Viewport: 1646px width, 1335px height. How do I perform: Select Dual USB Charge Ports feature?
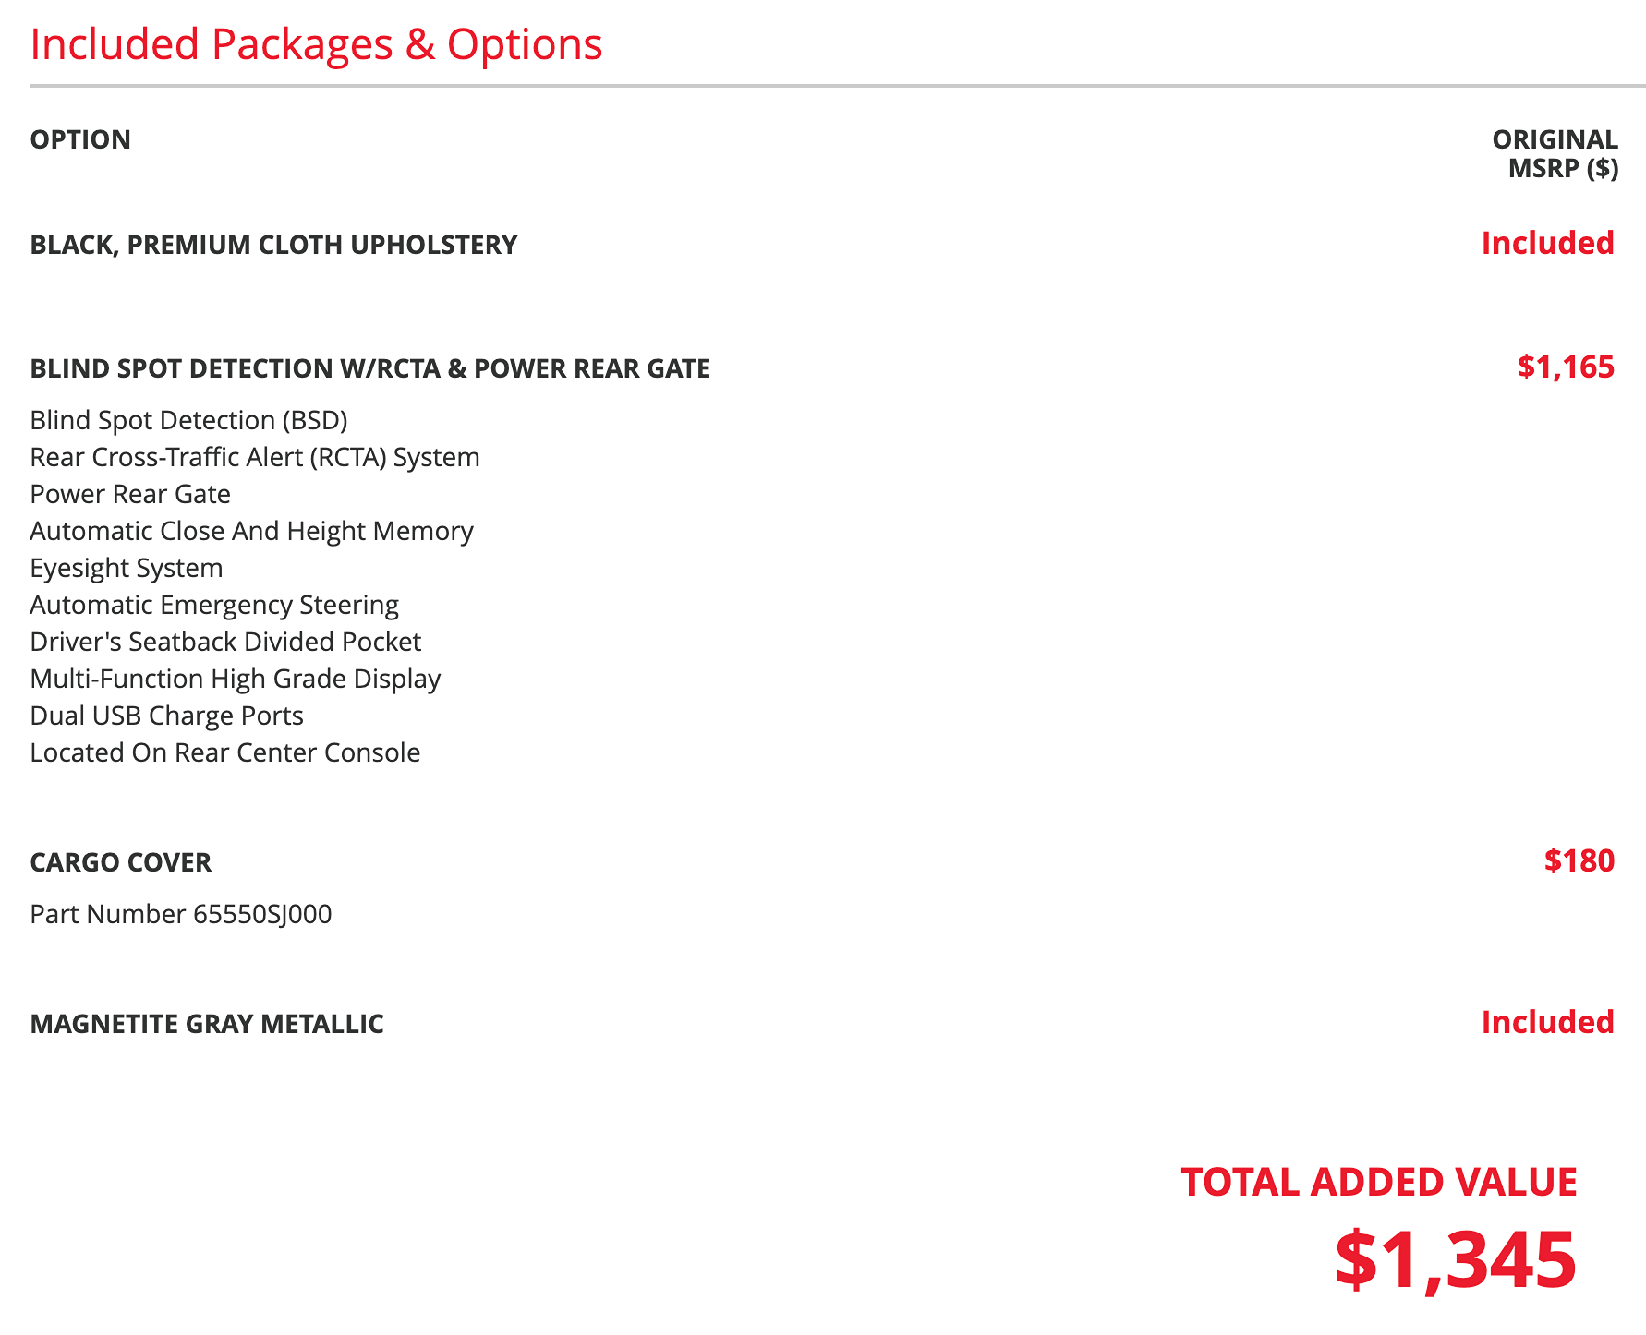(167, 716)
